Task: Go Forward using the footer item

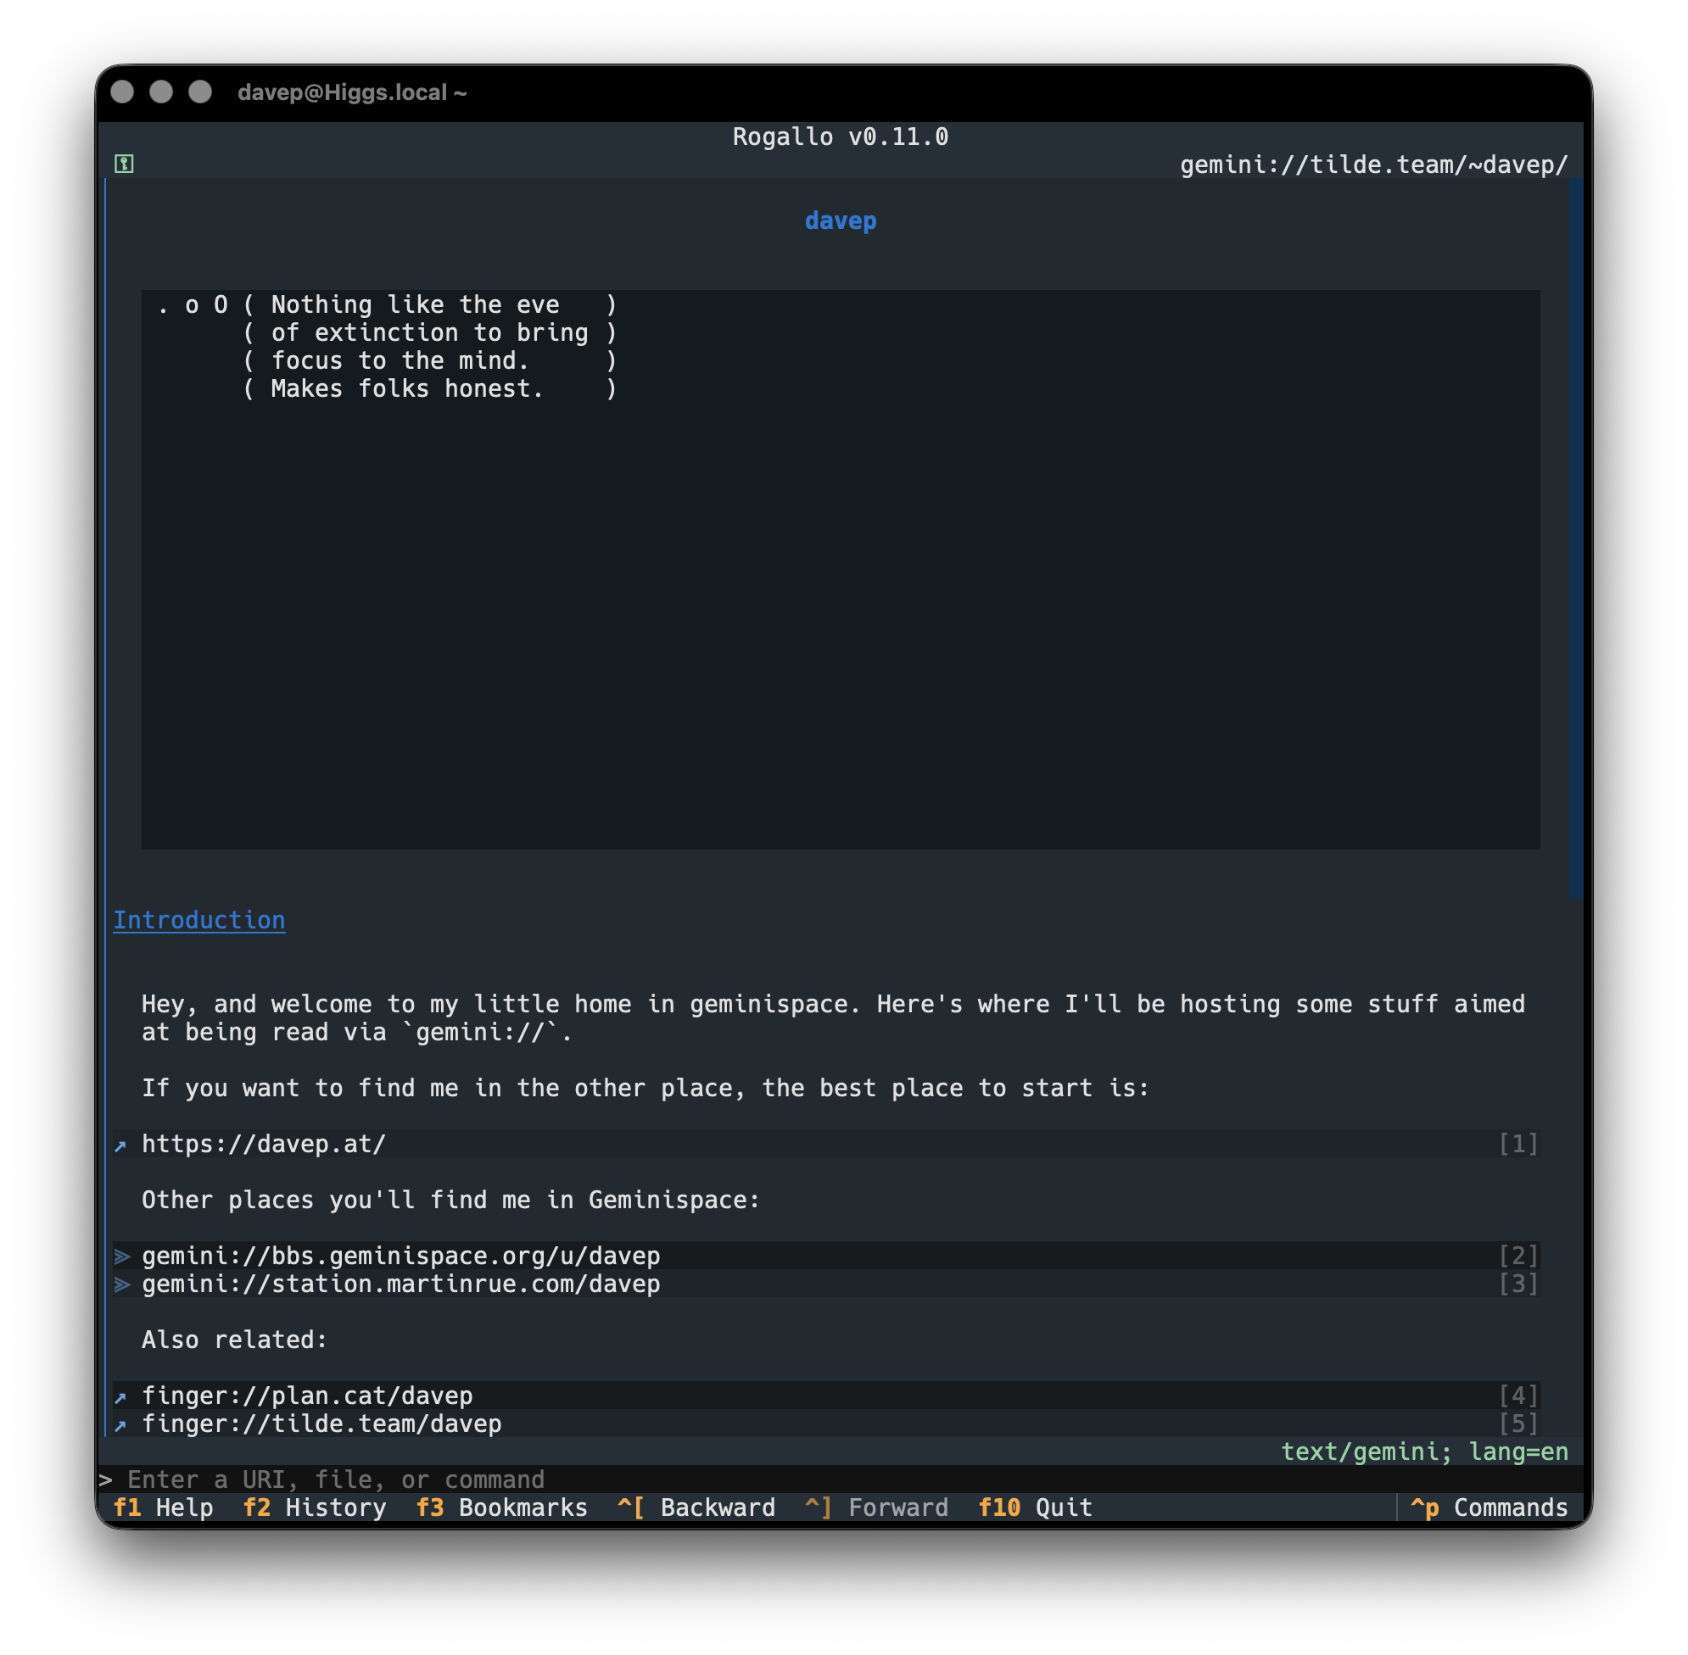Action: pos(876,1507)
